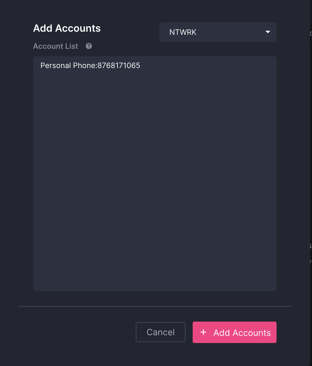This screenshot has width=312, height=366.
Task: Place cursor just before the word Personal
Action: [41, 66]
